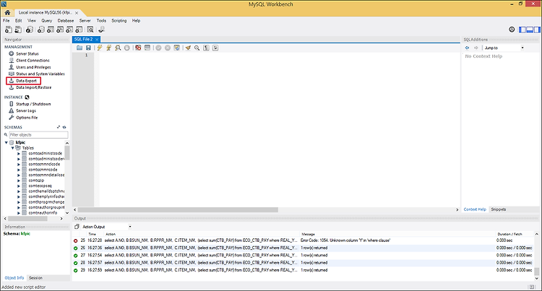
Task: Open Data Import/Restore
Action: pyautogui.click(x=33, y=87)
